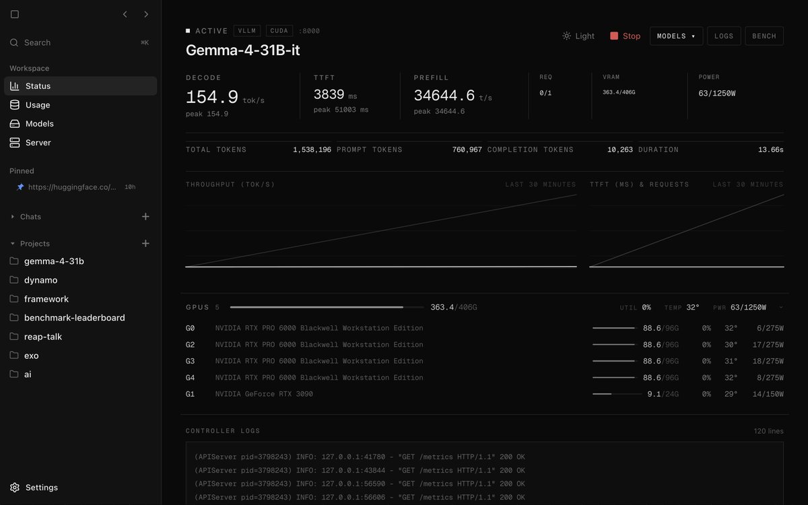This screenshot has width=808, height=505.
Task: Click the Server rack icon
Action: 14,143
